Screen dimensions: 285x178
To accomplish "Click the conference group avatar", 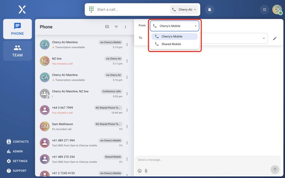I will point(45,94).
